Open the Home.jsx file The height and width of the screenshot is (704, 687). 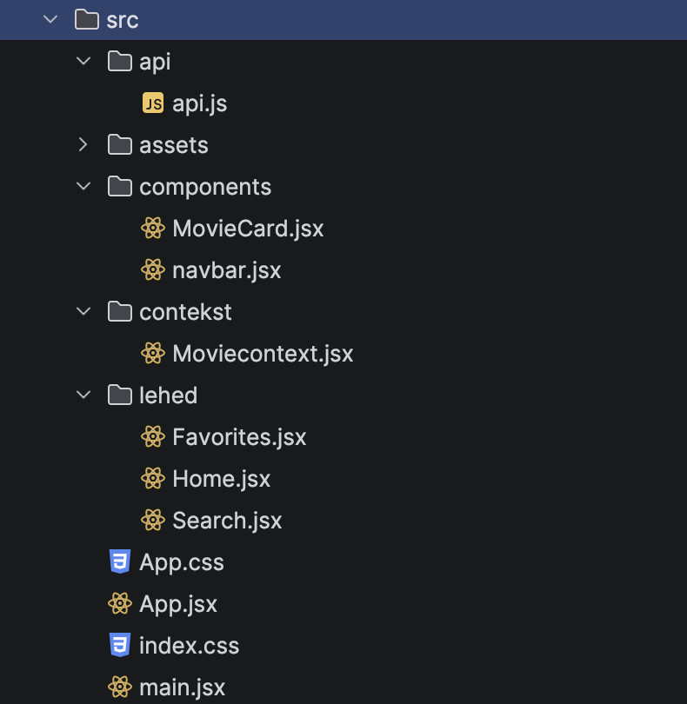point(221,479)
